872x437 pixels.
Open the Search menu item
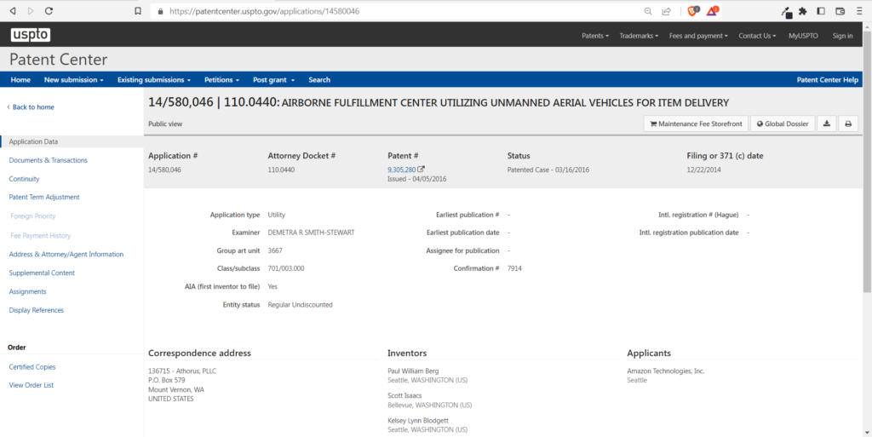pyautogui.click(x=319, y=80)
